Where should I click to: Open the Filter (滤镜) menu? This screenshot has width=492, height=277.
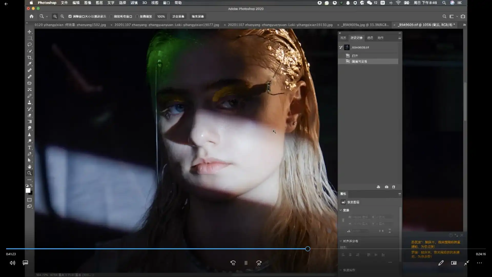(x=134, y=3)
